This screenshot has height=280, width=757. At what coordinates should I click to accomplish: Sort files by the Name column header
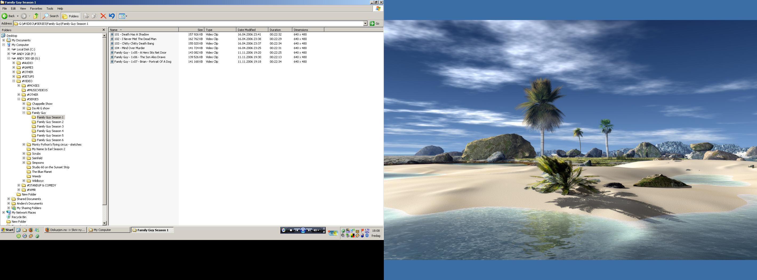[x=144, y=30]
